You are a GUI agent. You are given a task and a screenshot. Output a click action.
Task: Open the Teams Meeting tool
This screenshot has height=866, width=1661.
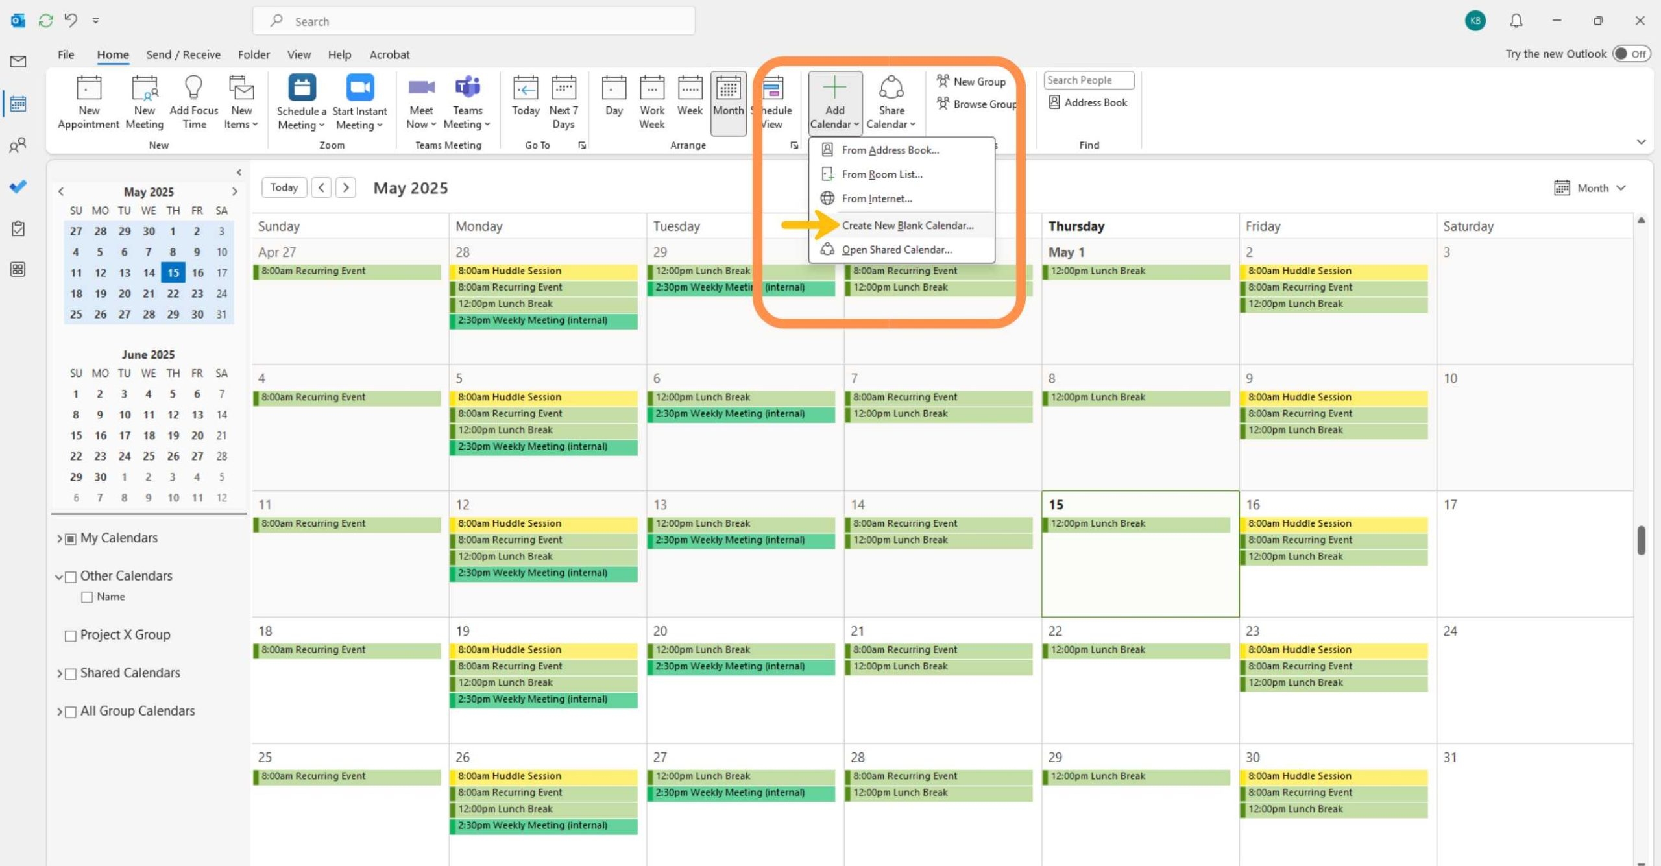point(467,101)
